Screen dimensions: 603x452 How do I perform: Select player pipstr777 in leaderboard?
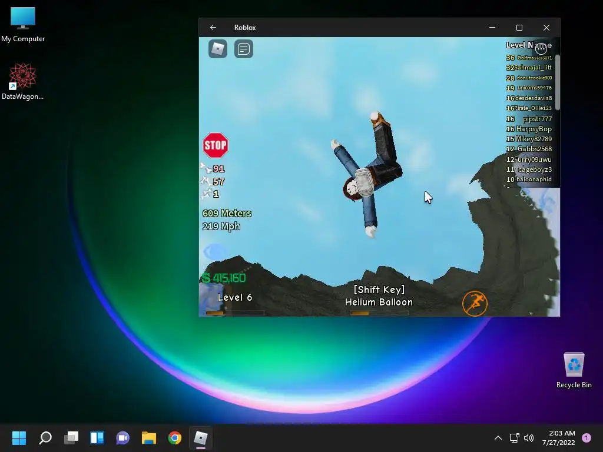pos(537,119)
